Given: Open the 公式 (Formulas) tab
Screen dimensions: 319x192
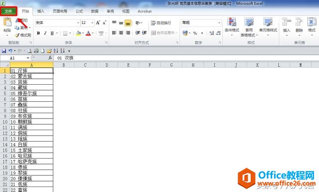Looking at the screenshot, I should click(x=79, y=11).
